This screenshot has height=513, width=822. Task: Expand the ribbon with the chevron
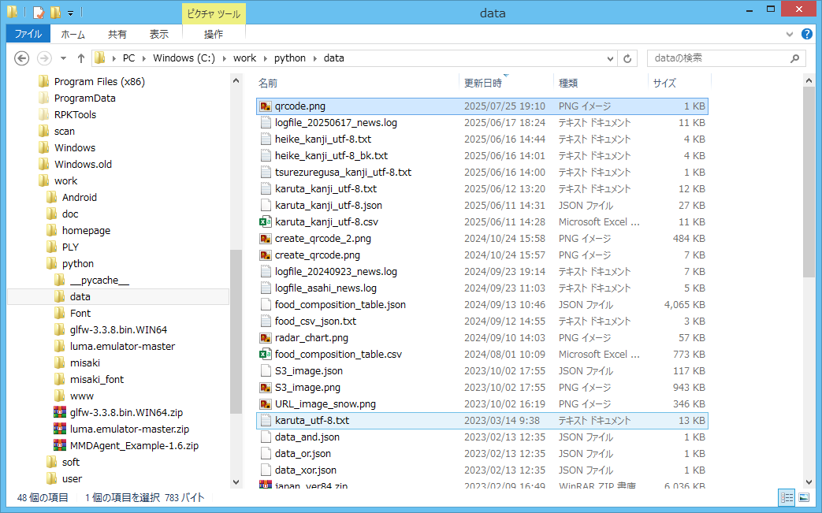coord(790,35)
